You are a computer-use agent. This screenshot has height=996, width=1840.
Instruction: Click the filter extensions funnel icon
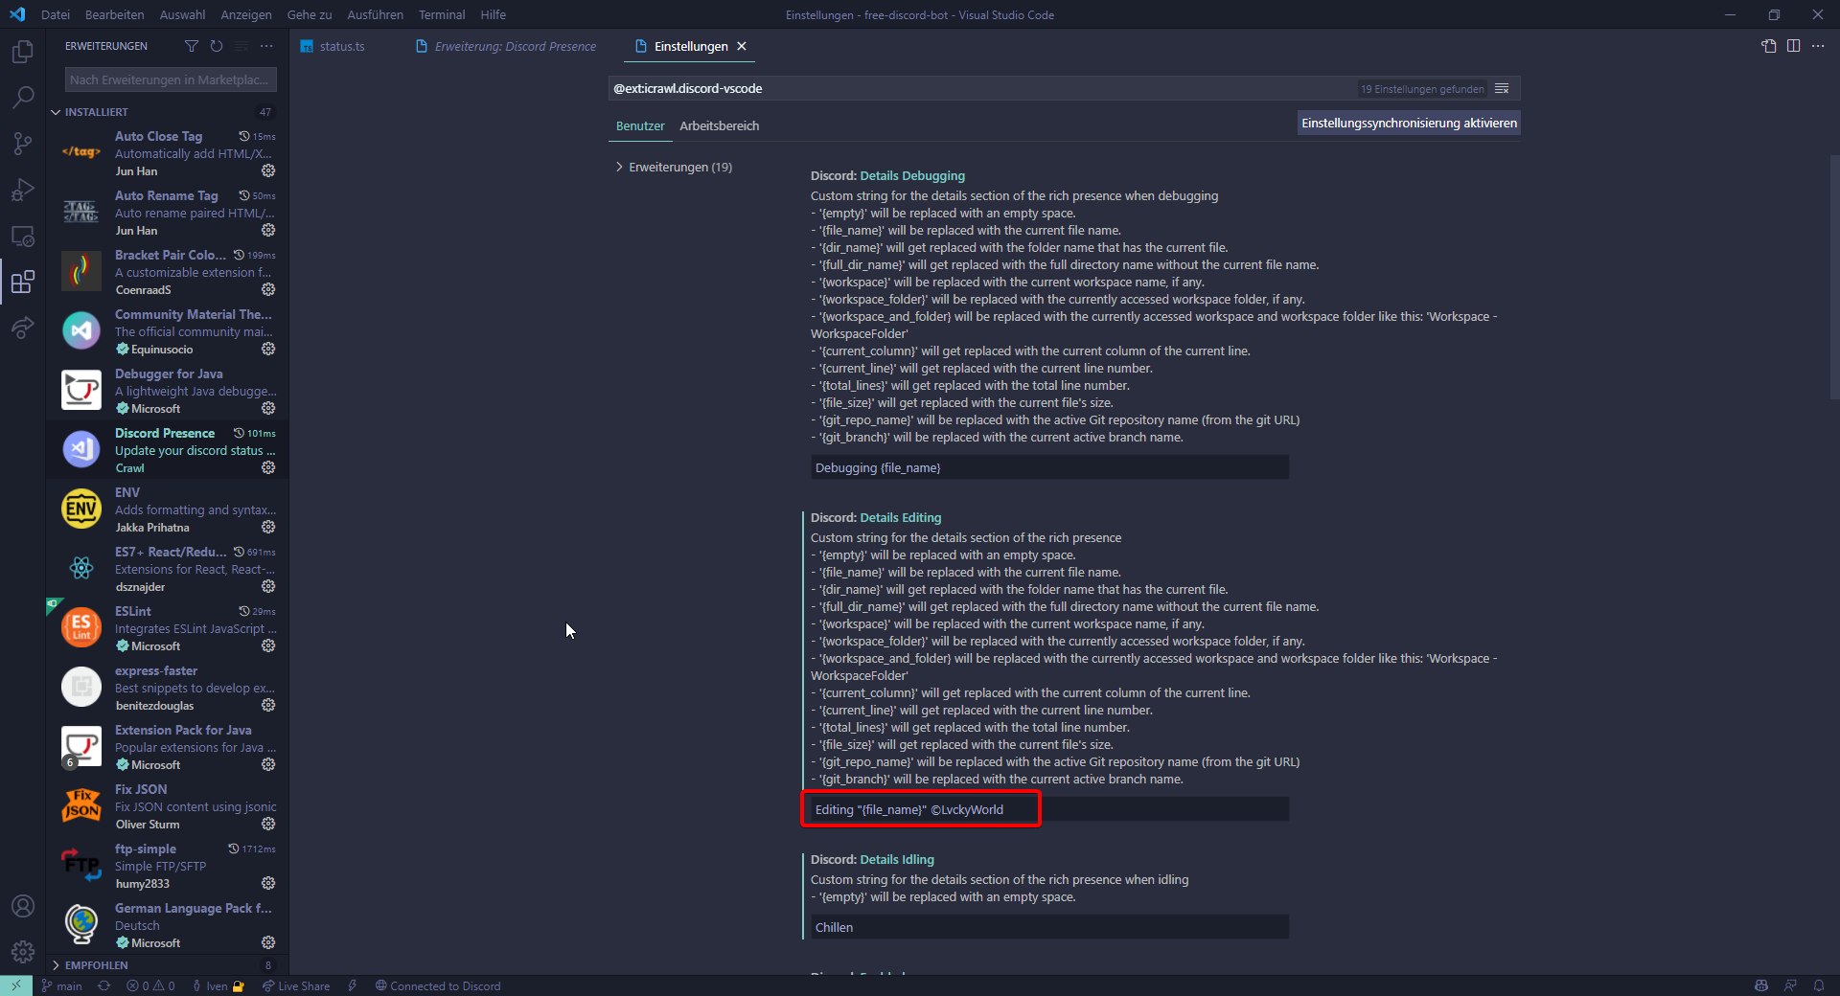192,46
